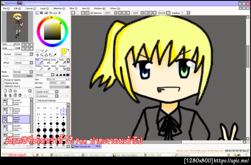
Task: Toggle Preserve Opacity checkbox
Action: [3, 80]
